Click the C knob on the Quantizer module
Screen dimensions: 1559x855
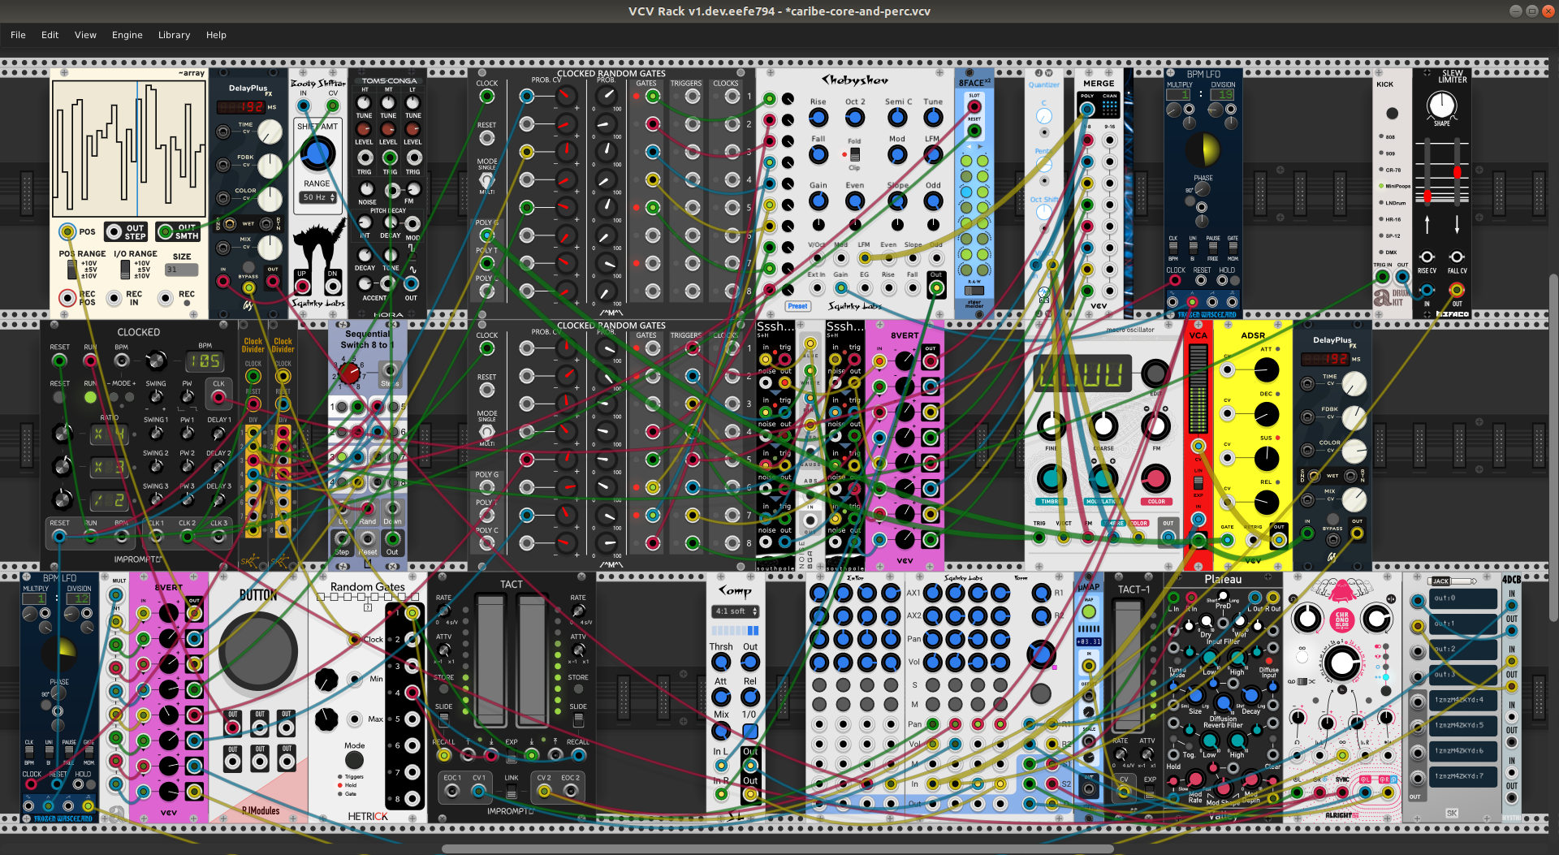click(1044, 117)
